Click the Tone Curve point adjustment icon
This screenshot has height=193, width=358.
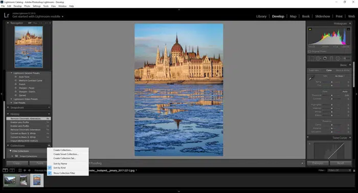click(310, 144)
